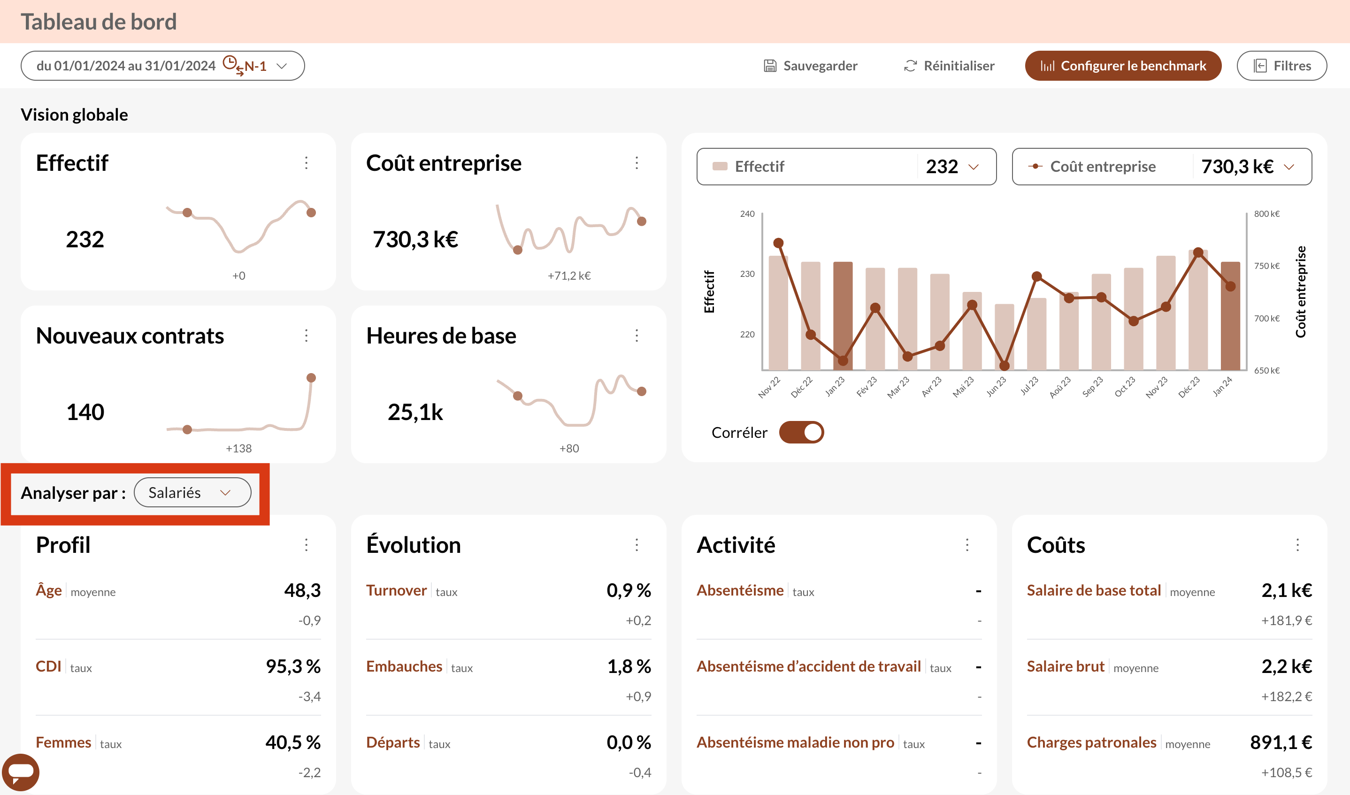1350x795 pixels.
Task: Toggle the Corréler switch off
Action: coord(801,432)
